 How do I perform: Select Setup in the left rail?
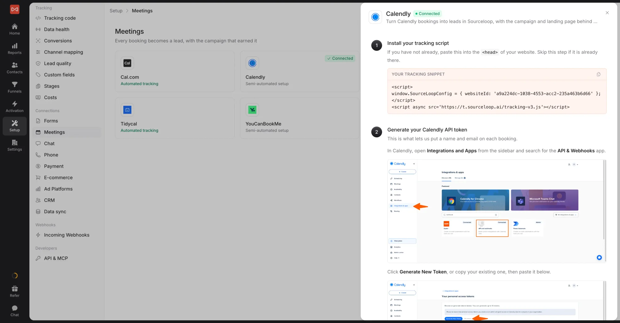(15, 126)
